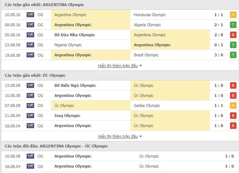Click 2 : 1 score of Algeria match
239x173 pixels.
(x=219, y=25)
